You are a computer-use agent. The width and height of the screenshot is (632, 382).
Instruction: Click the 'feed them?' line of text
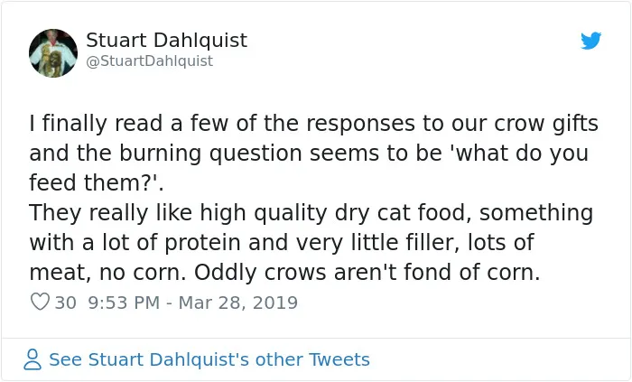coord(97,182)
